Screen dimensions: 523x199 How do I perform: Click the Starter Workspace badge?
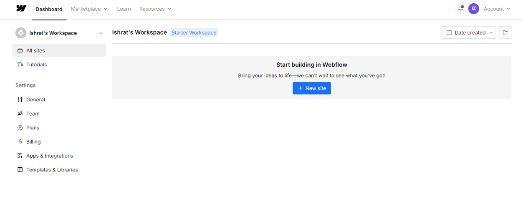coord(194,33)
